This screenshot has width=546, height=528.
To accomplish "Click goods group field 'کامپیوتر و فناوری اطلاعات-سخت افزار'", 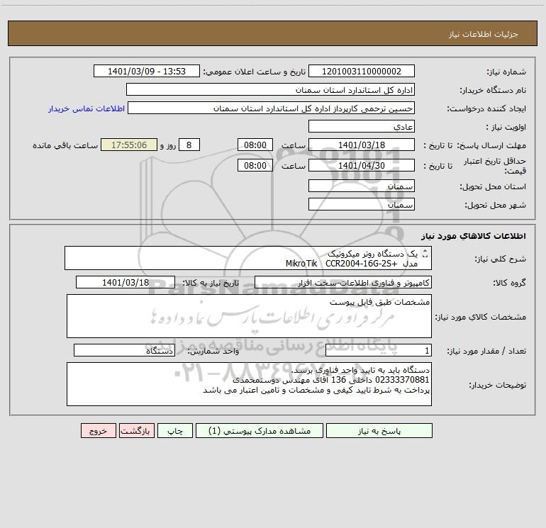I will (x=343, y=282).
